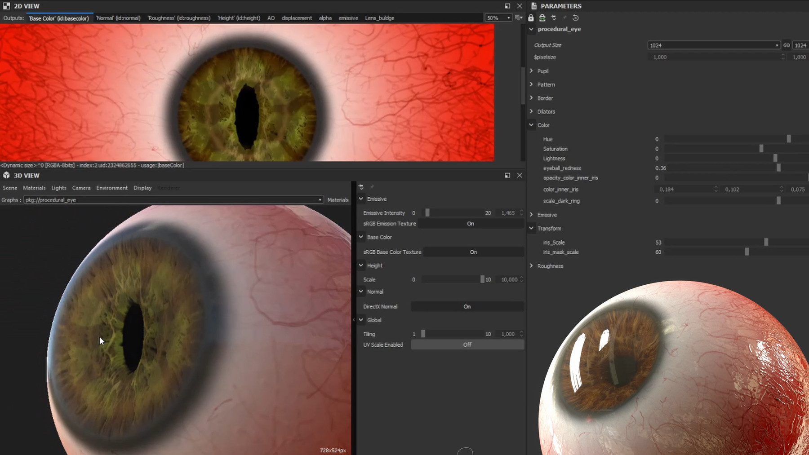Viewport: 809px width, 455px height.
Task: Maximize the 3D View panel
Action: point(507,175)
